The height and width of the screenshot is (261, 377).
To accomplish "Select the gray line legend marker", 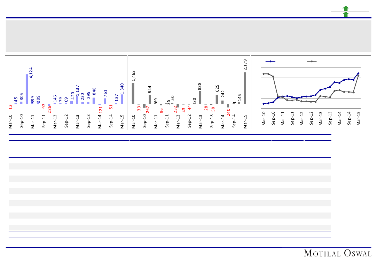I will pos(312,61).
